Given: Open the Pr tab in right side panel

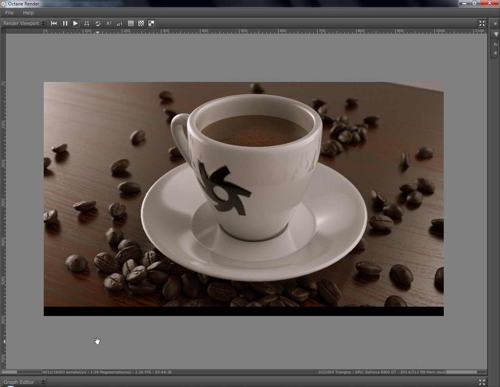Looking at the screenshot, I should (496, 44).
